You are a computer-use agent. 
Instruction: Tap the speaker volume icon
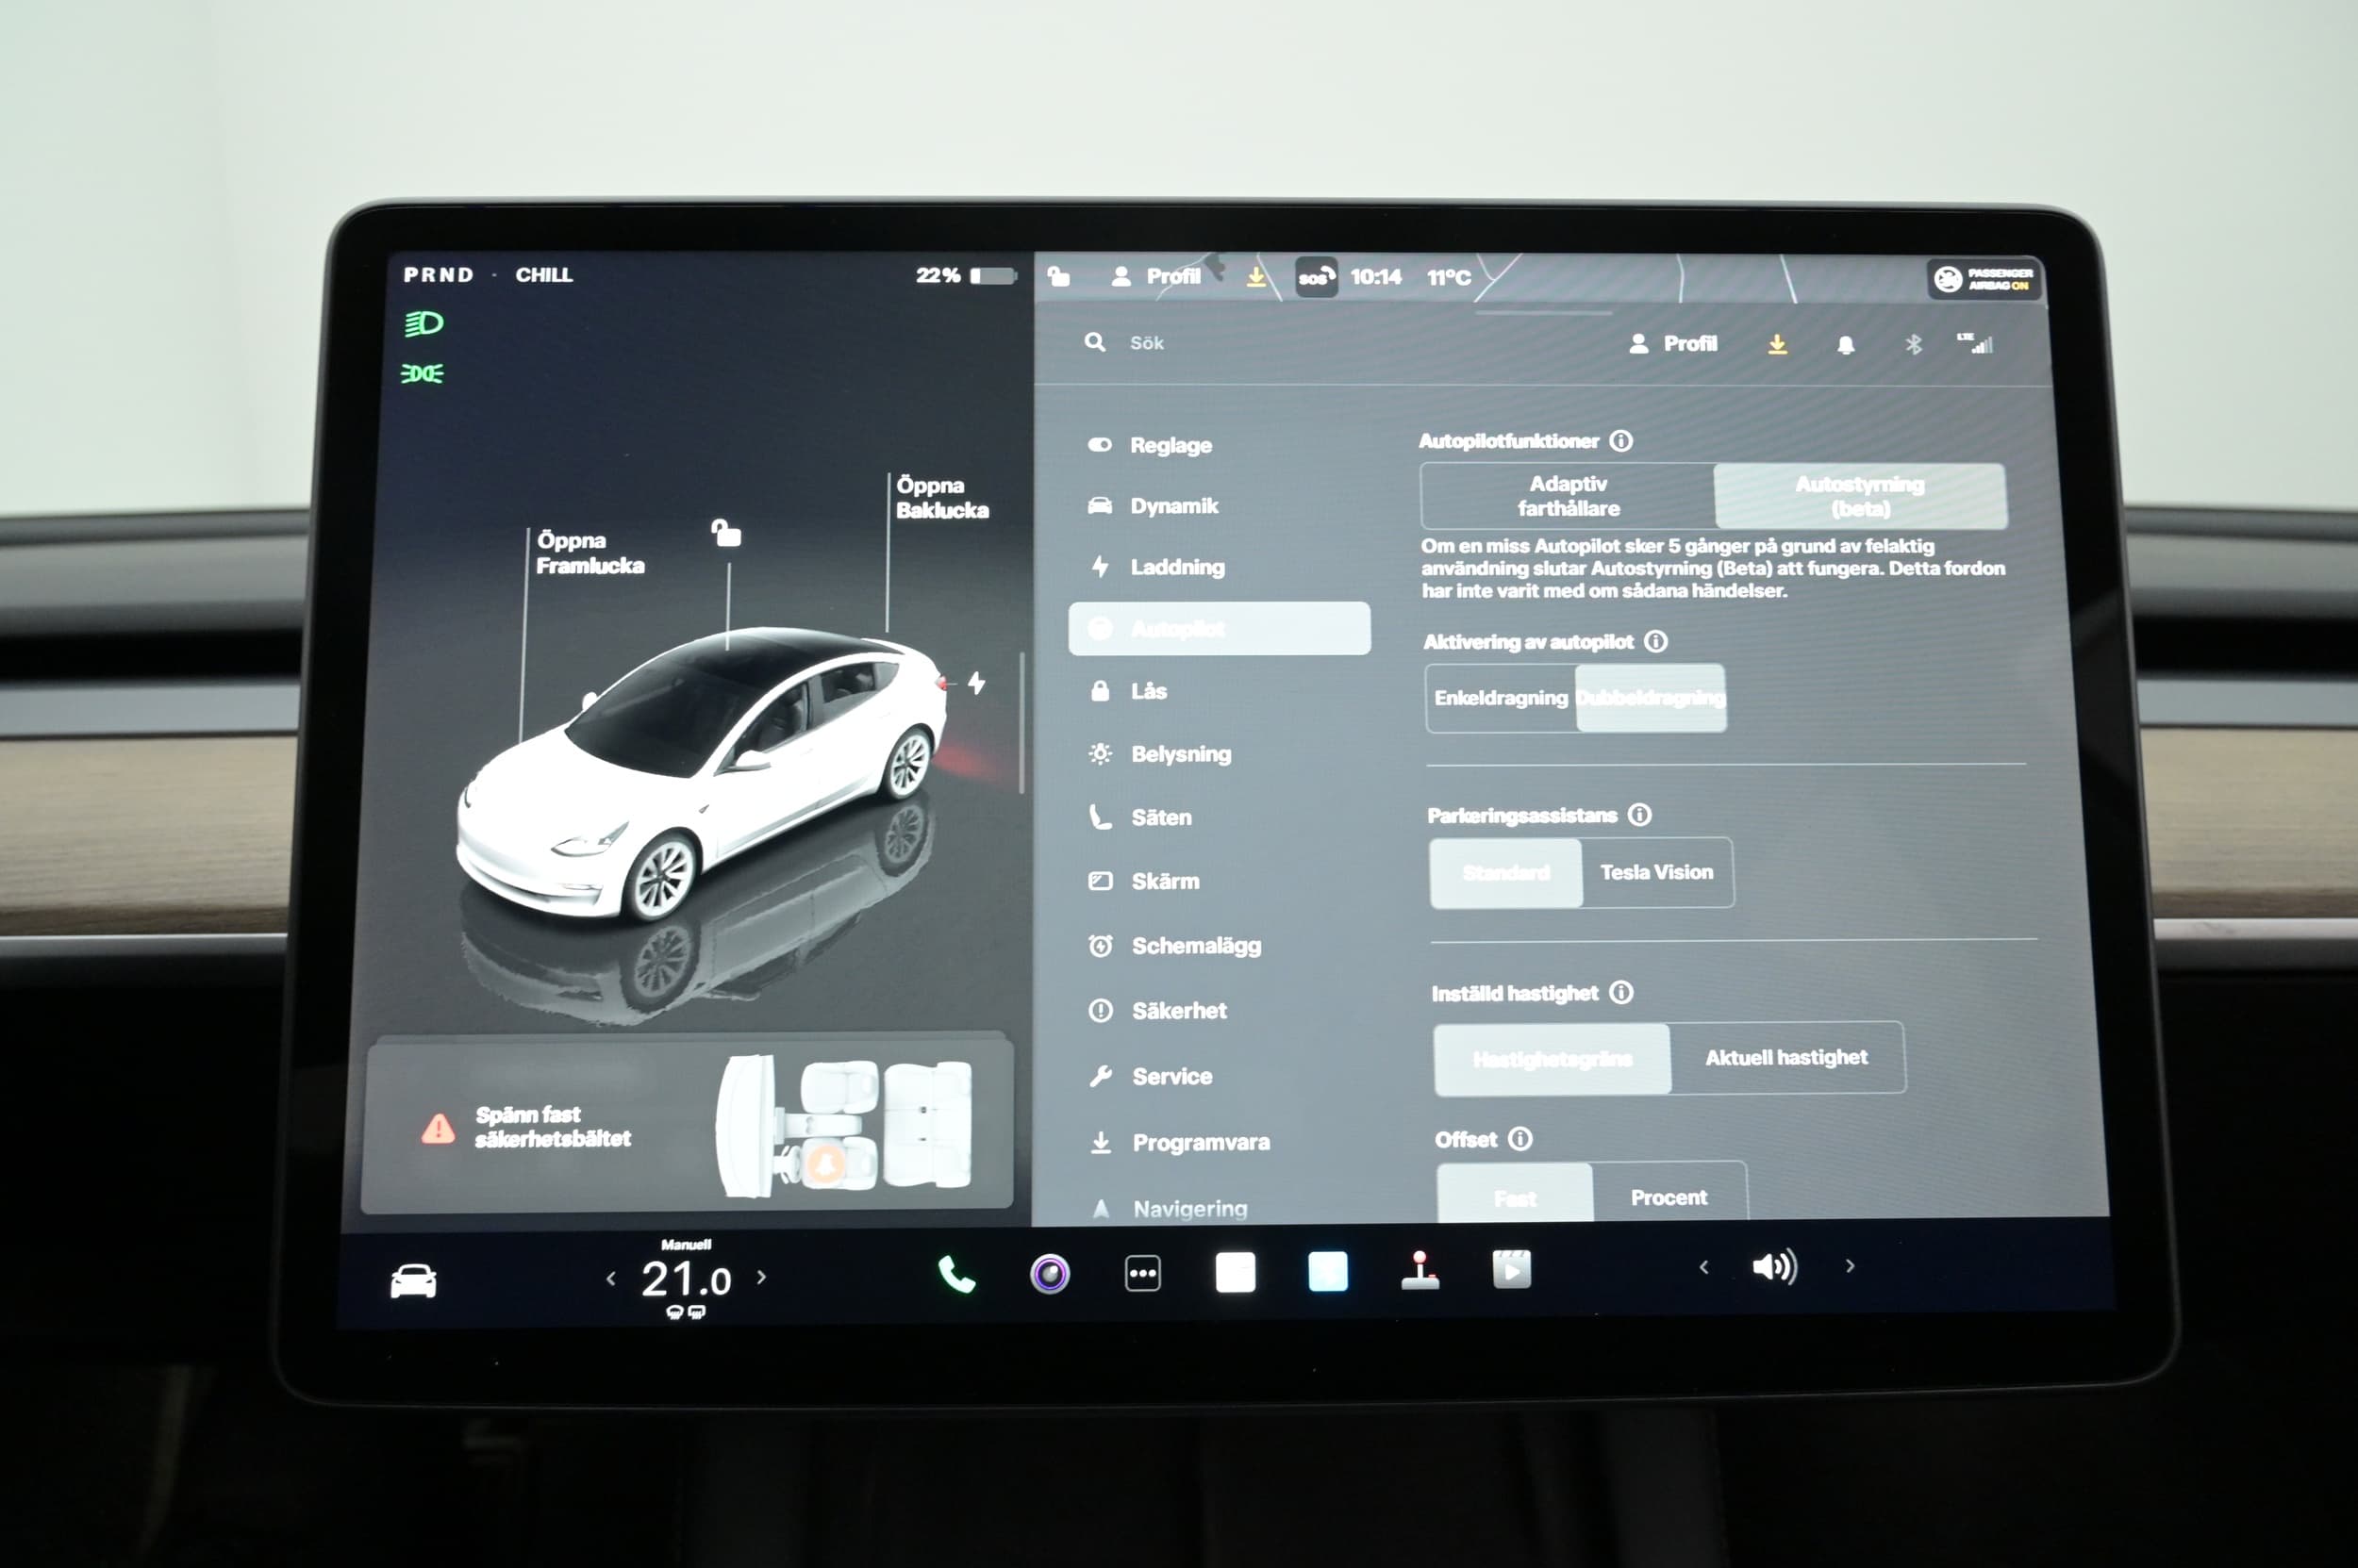pyautogui.click(x=1774, y=1267)
